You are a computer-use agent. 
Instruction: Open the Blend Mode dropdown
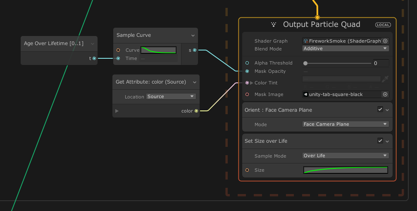pyautogui.click(x=346, y=48)
